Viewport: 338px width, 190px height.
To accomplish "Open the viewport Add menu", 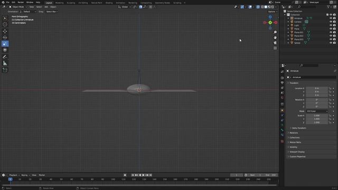I will (46, 7).
